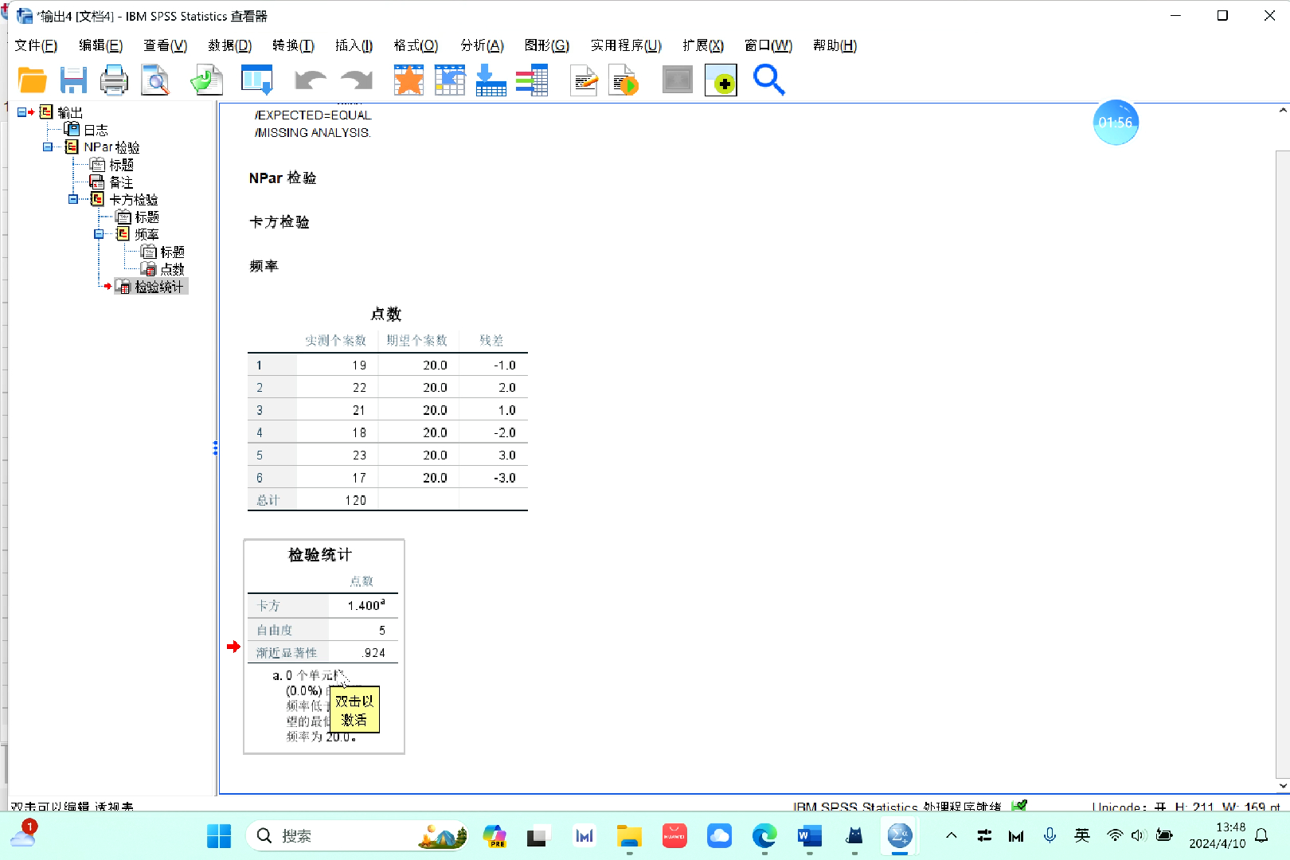Open the 图形(G) menu
Viewport: 1290px width, 860px height.
(547, 45)
